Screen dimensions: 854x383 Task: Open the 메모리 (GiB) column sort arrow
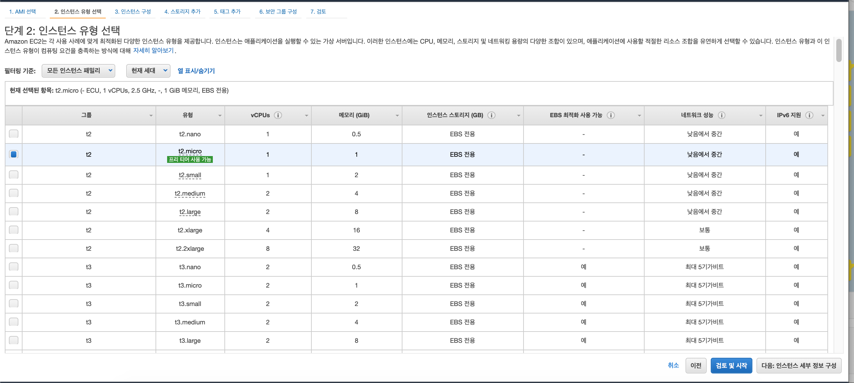(397, 116)
